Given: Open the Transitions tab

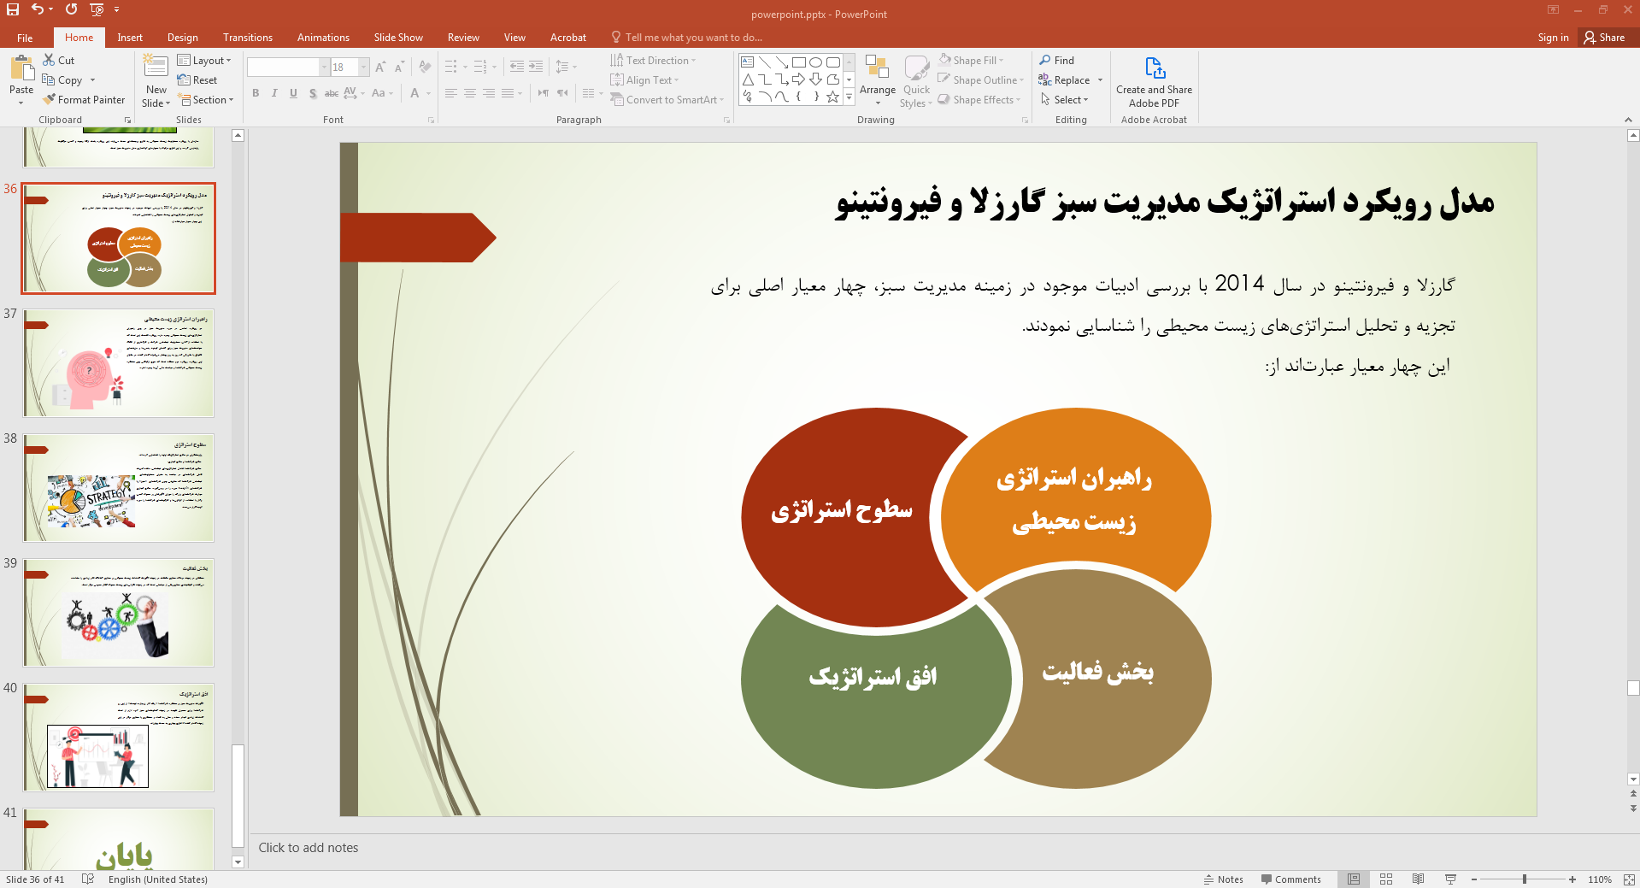Looking at the screenshot, I should (x=248, y=38).
